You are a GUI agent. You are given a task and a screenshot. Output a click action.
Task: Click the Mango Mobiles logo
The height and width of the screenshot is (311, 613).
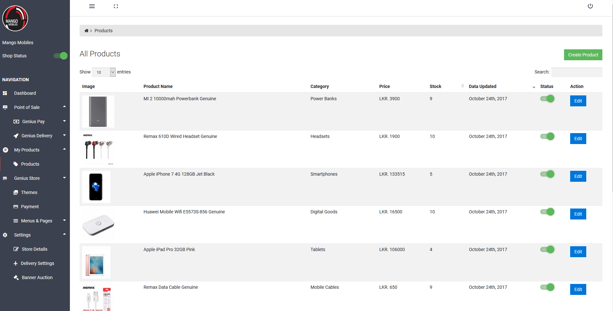pyautogui.click(x=15, y=18)
